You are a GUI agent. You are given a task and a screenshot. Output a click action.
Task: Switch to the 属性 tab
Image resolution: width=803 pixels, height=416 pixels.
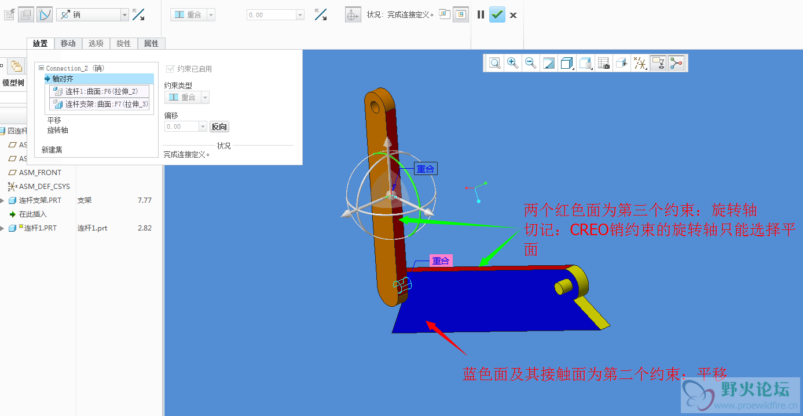coord(152,43)
